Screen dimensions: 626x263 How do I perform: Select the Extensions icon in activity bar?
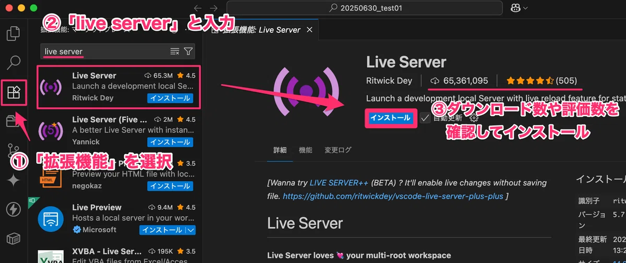[13, 93]
